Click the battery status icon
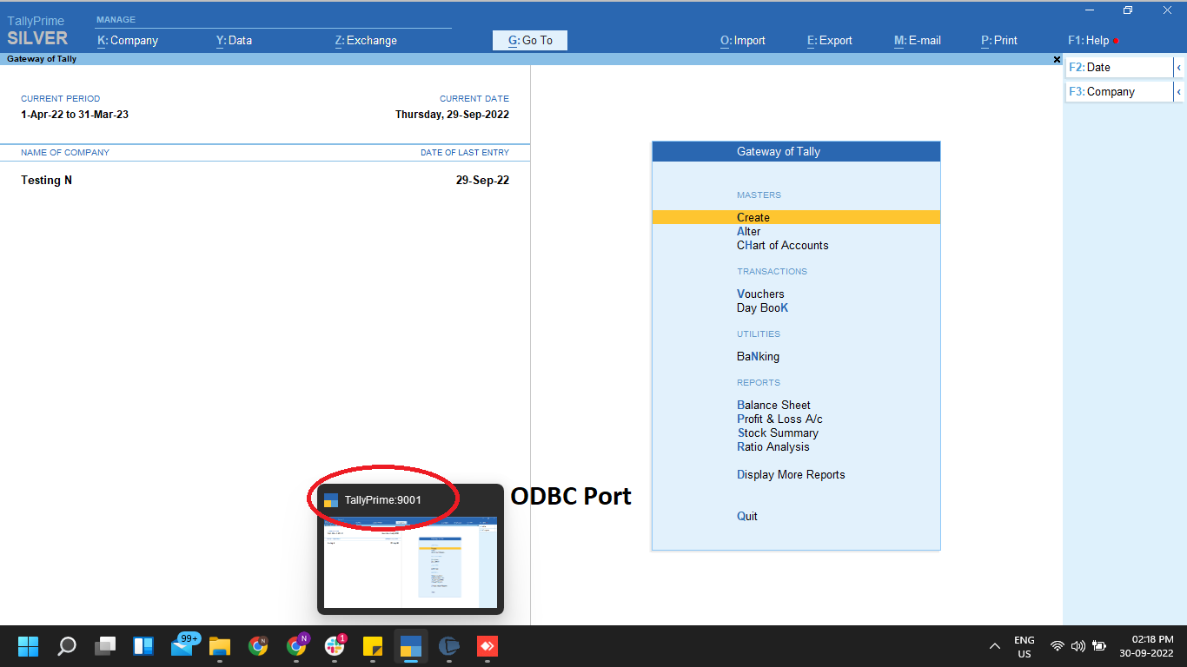Viewport: 1187px width, 667px height. click(1099, 647)
